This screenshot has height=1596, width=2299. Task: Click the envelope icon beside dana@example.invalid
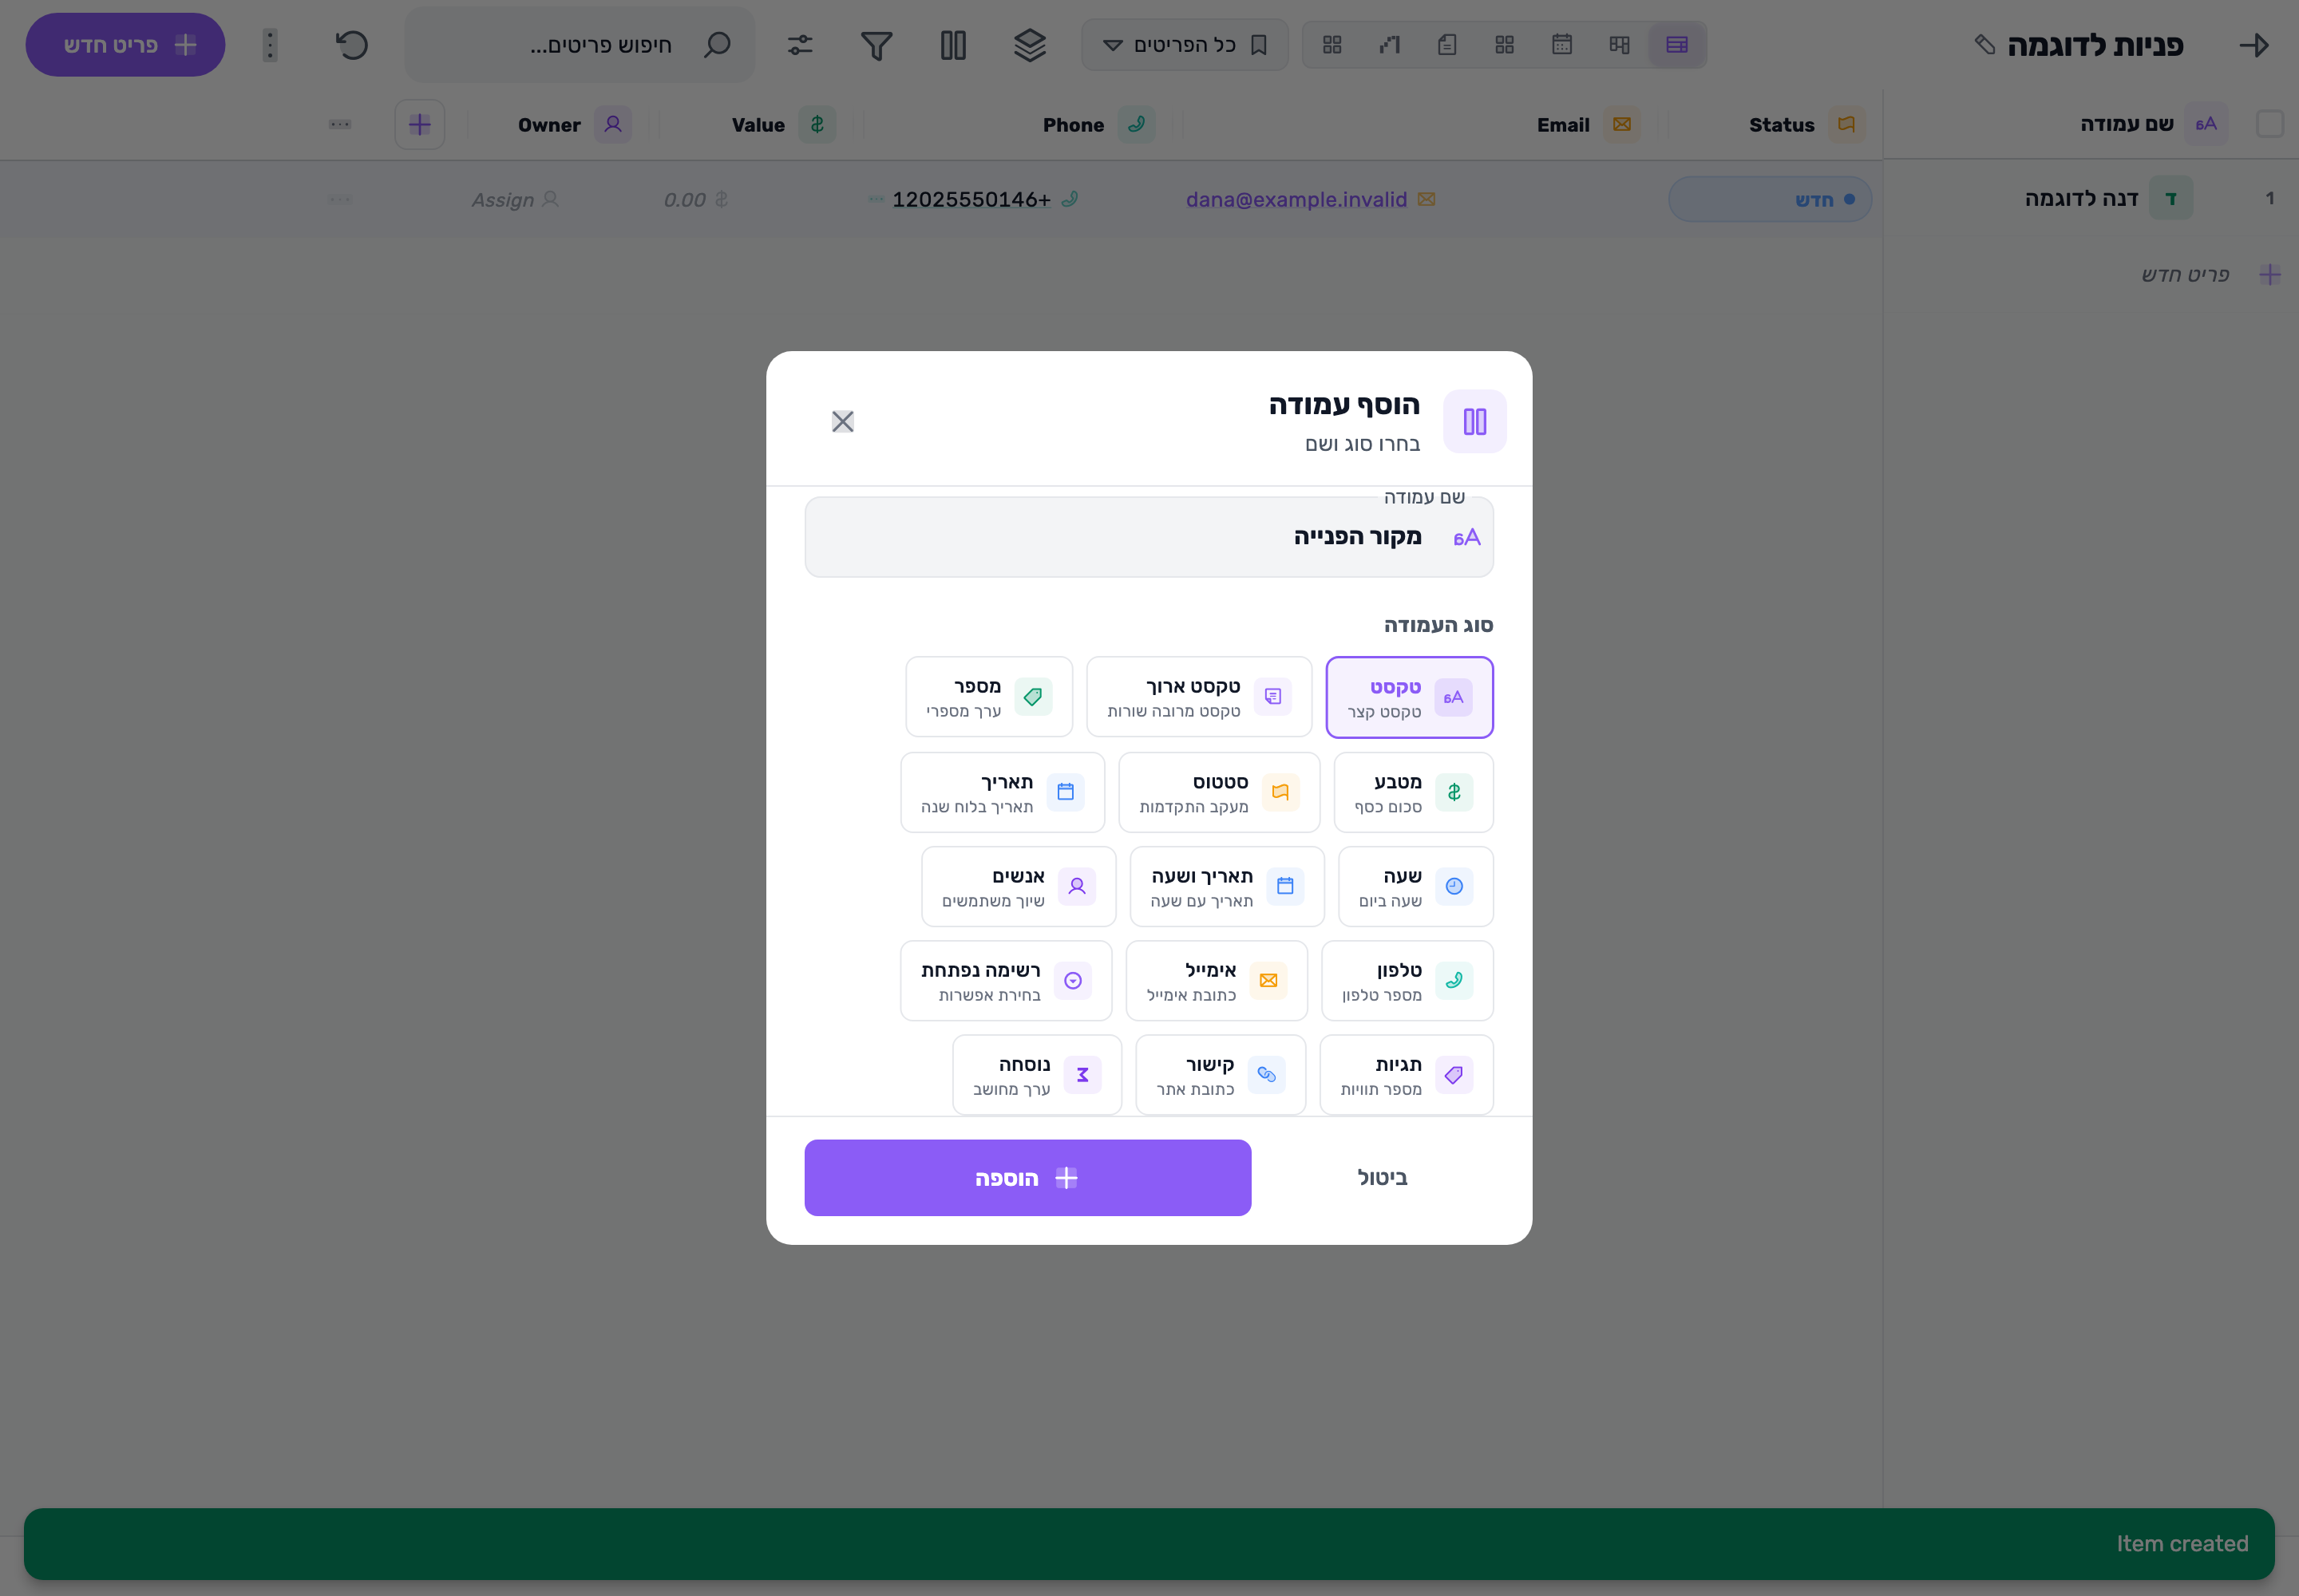[1426, 199]
